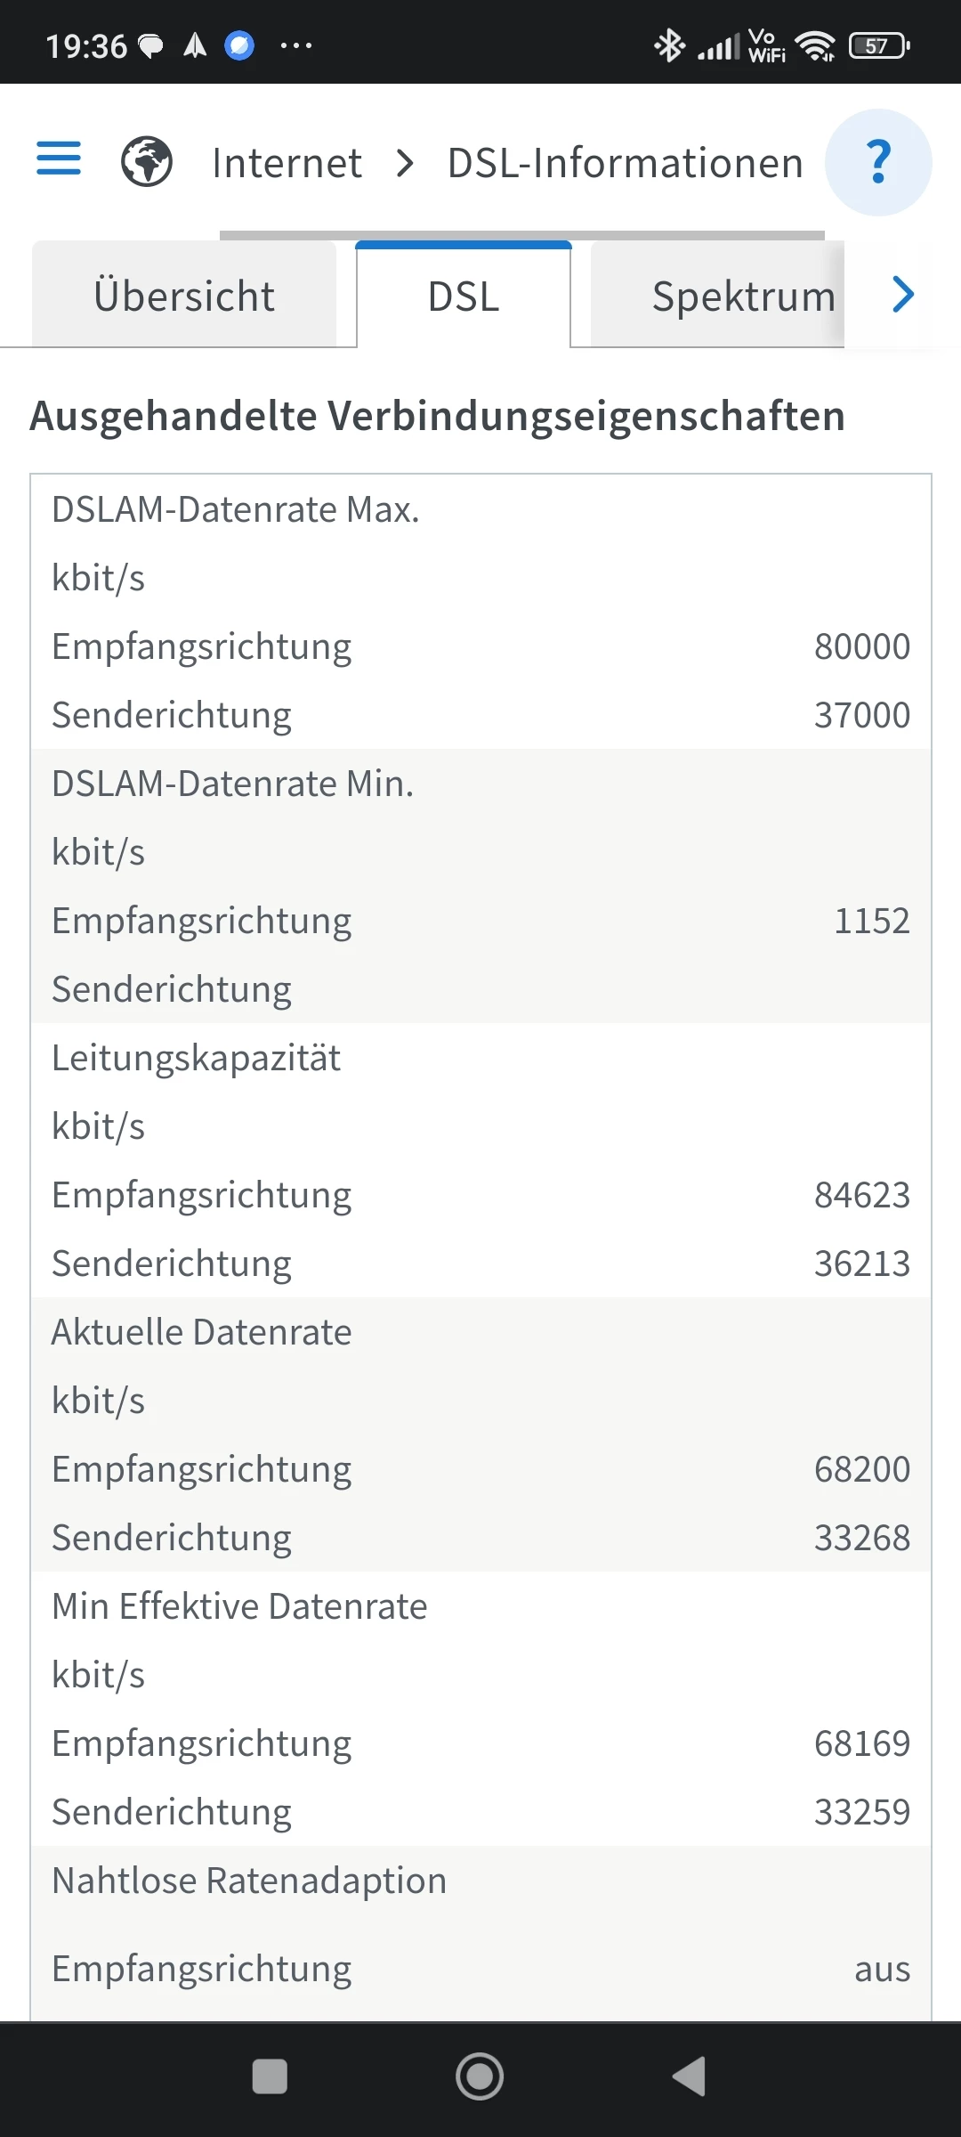Open recent apps square button
This screenshot has height=2137, width=961.
click(270, 2076)
